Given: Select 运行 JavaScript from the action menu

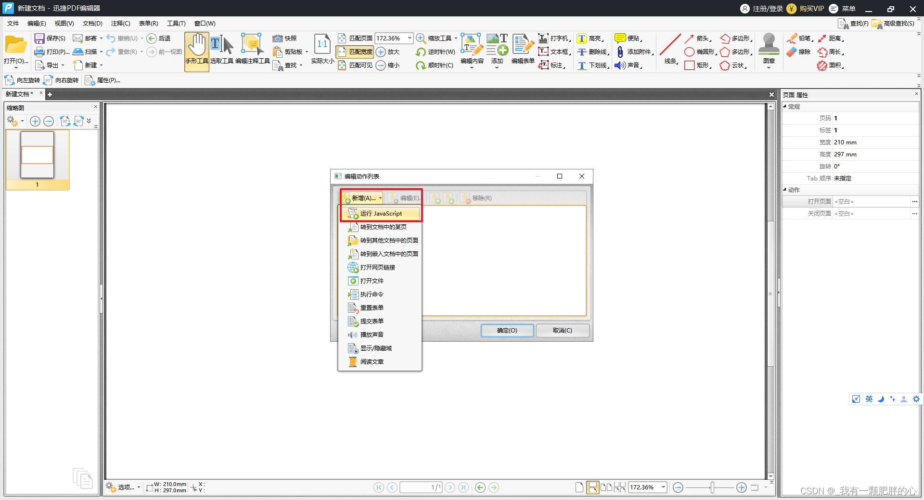Looking at the screenshot, I should click(x=380, y=213).
